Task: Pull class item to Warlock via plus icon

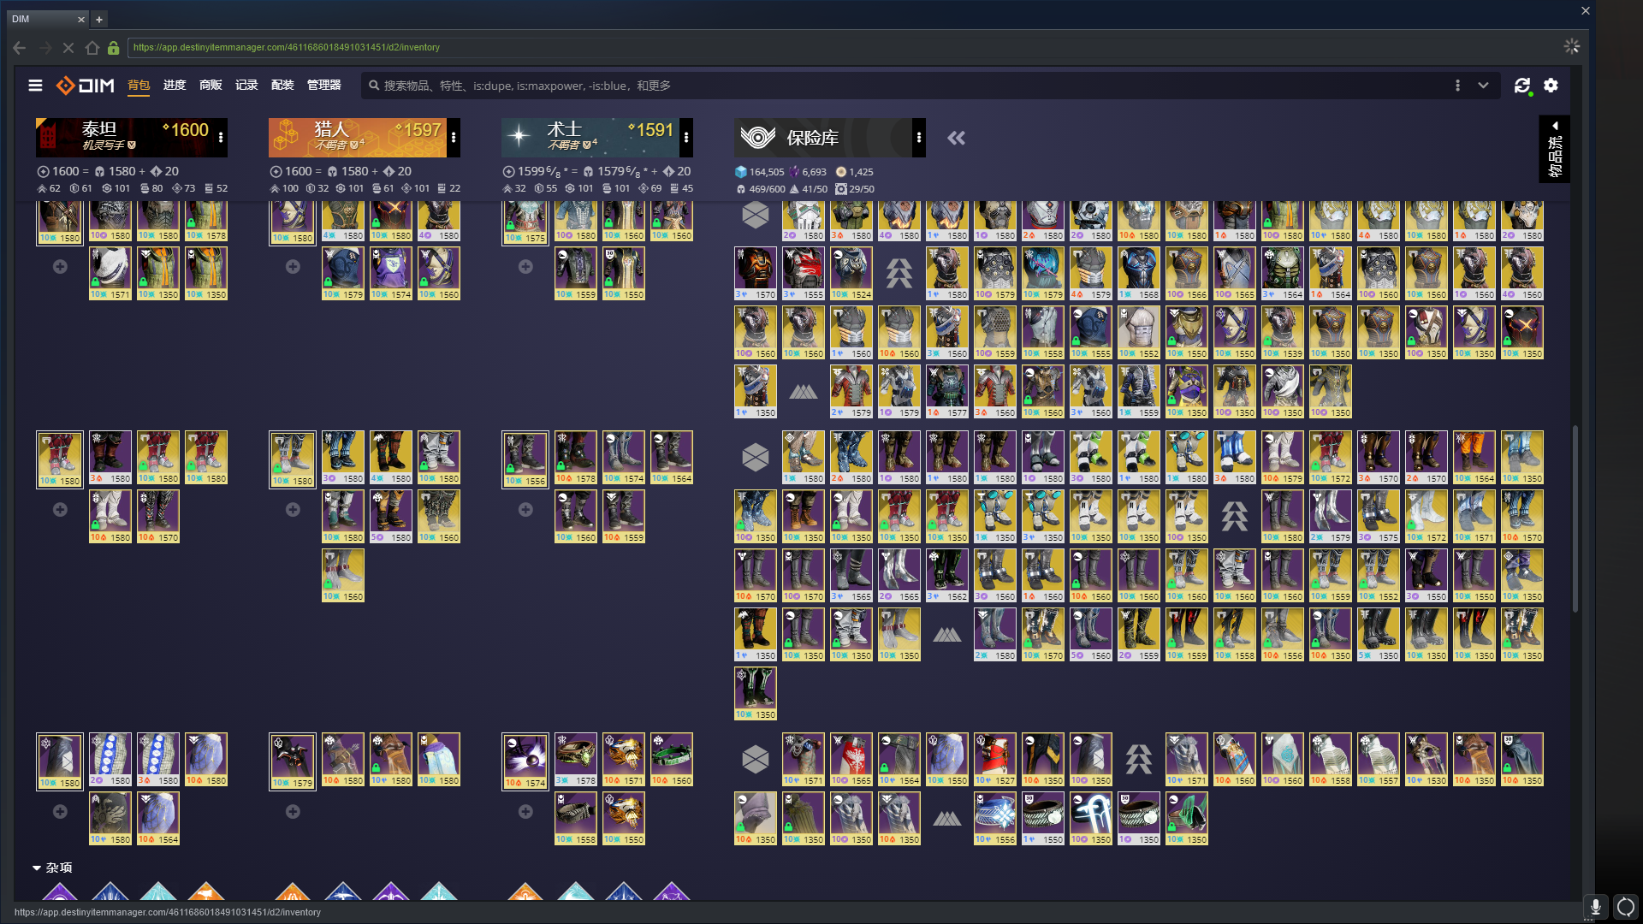Action: [x=525, y=812]
